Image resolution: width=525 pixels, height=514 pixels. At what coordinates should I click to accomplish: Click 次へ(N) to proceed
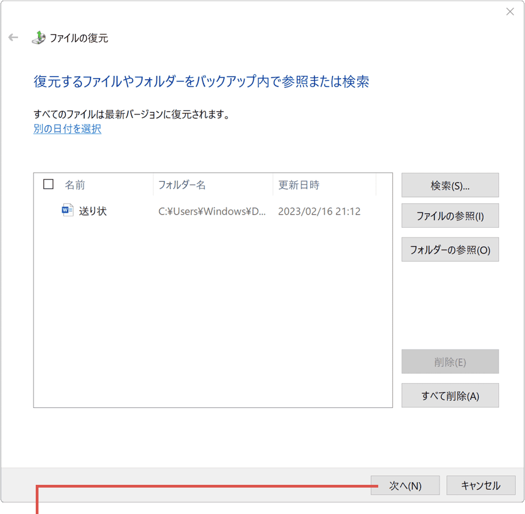[x=405, y=485]
